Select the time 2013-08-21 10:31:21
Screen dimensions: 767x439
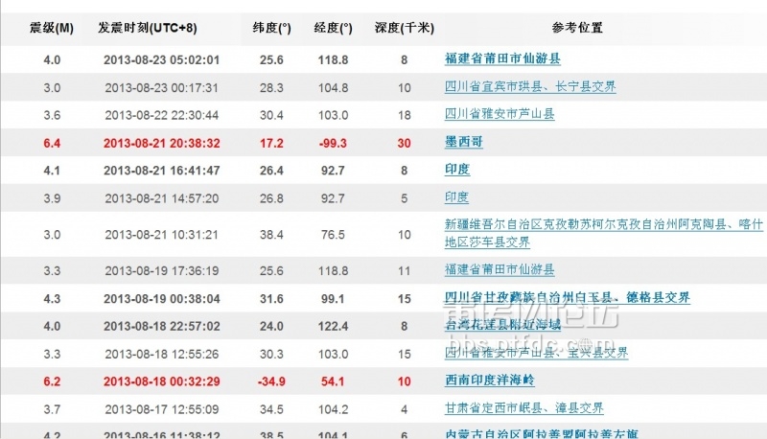tap(161, 235)
